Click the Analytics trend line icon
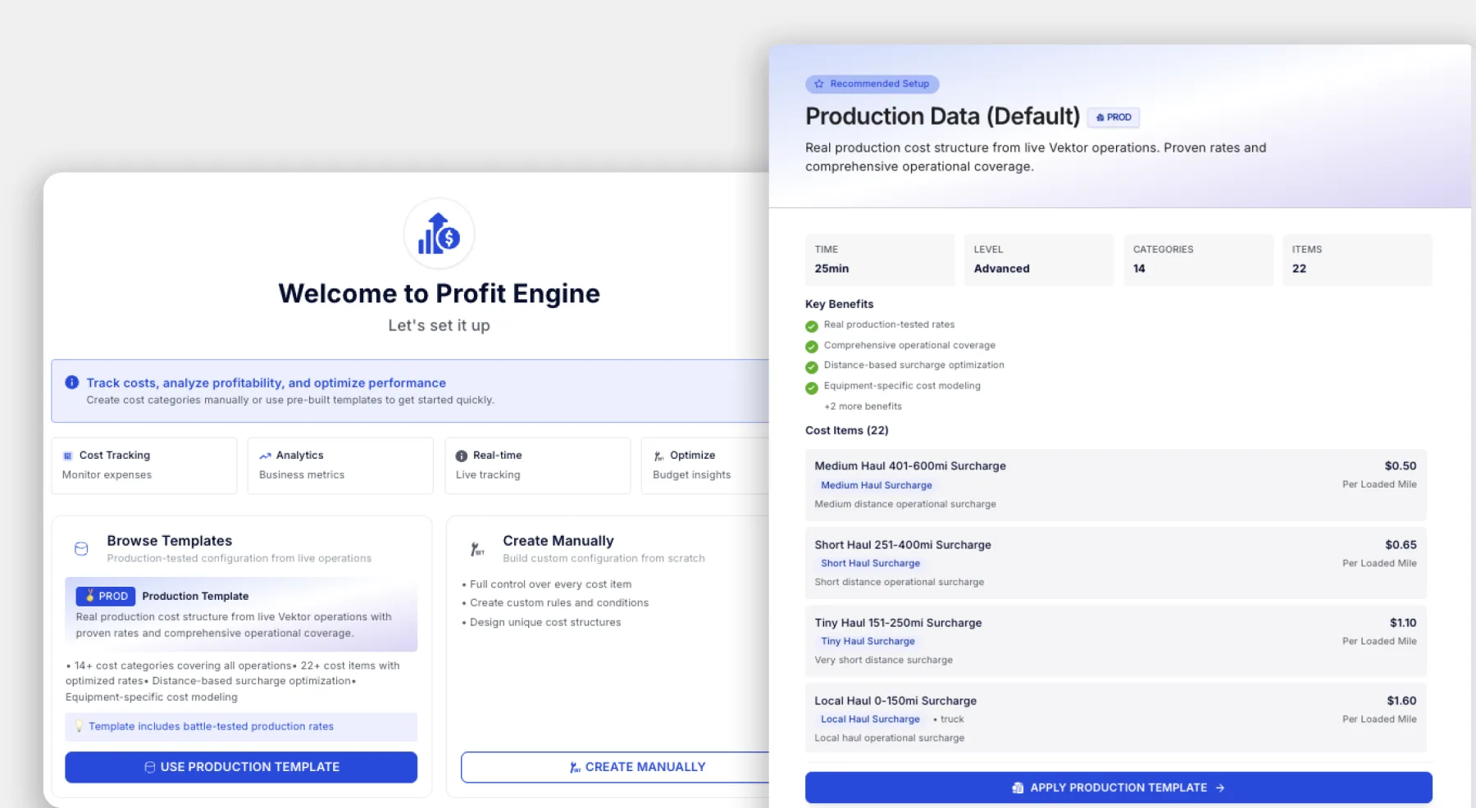Screen dimensions: 1476x808 pos(265,456)
